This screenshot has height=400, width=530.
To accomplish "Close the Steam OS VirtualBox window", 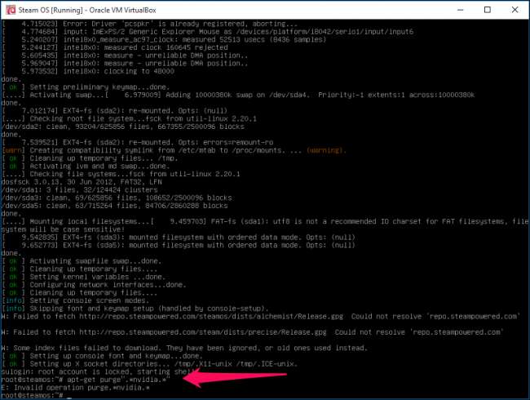I will [515, 10].
